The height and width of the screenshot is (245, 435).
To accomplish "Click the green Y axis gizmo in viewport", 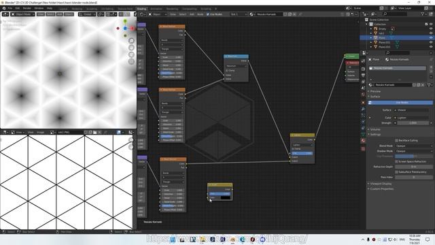I will click(125, 21).
